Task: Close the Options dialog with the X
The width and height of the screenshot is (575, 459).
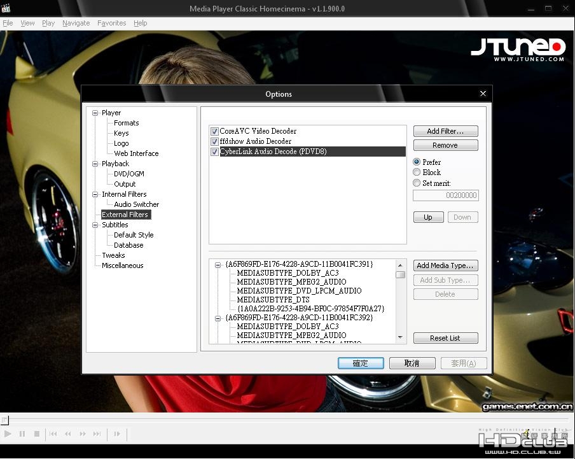Action: pyautogui.click(x=483, y=94)
